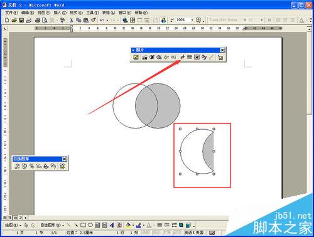314x237 pixels.
Task: Open the AutoShapes dropdown in Drawing toolbar
Action: tap(52, 225)
